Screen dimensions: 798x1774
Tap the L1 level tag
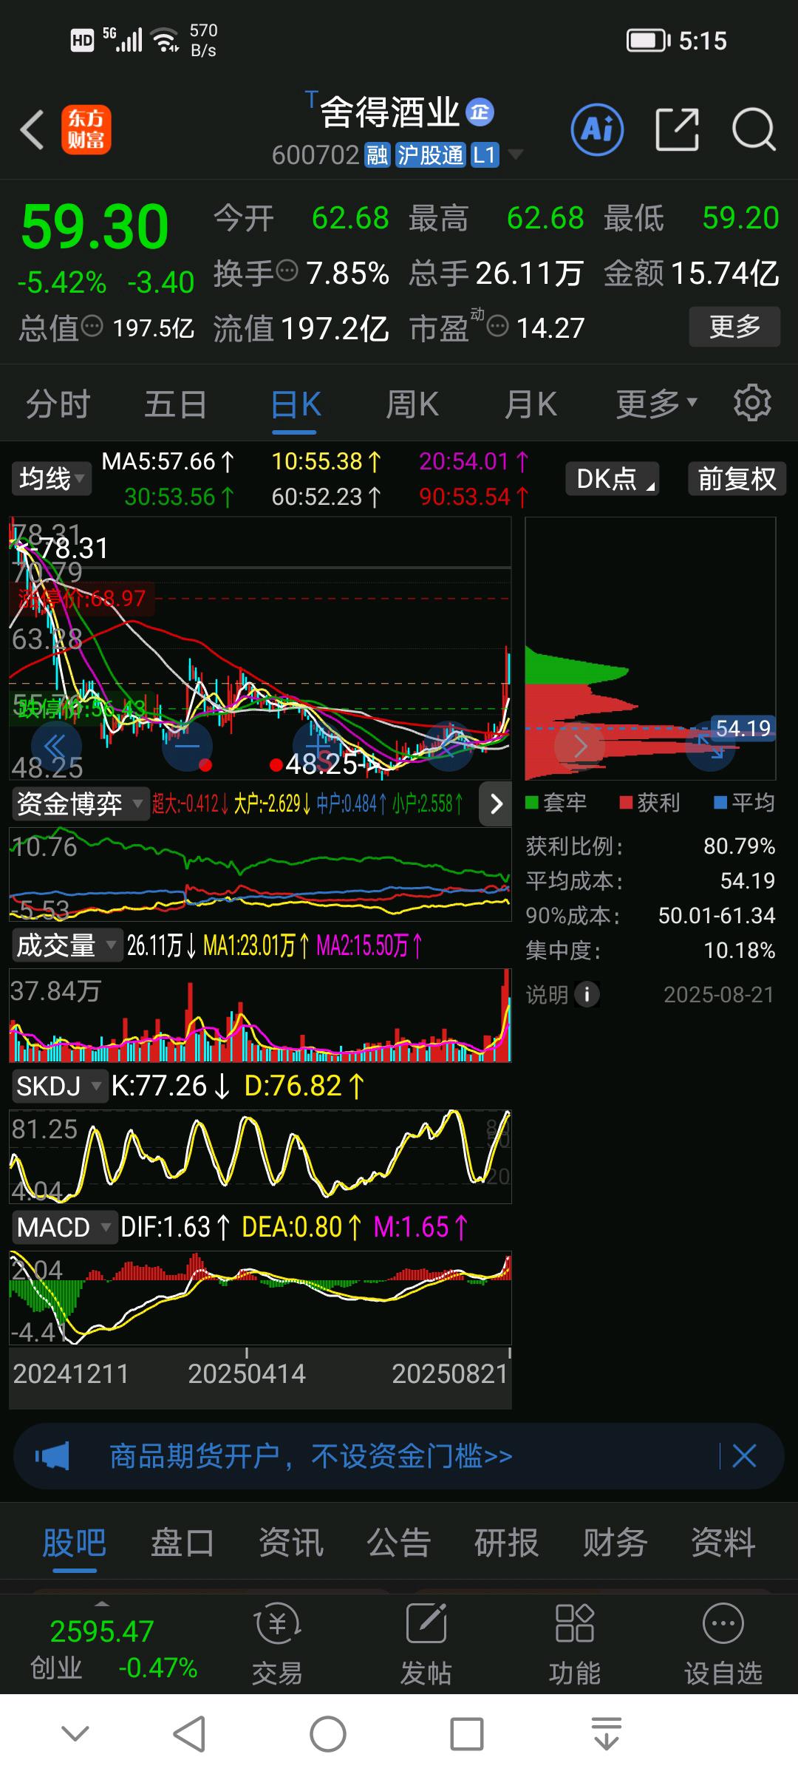(484, 155)
